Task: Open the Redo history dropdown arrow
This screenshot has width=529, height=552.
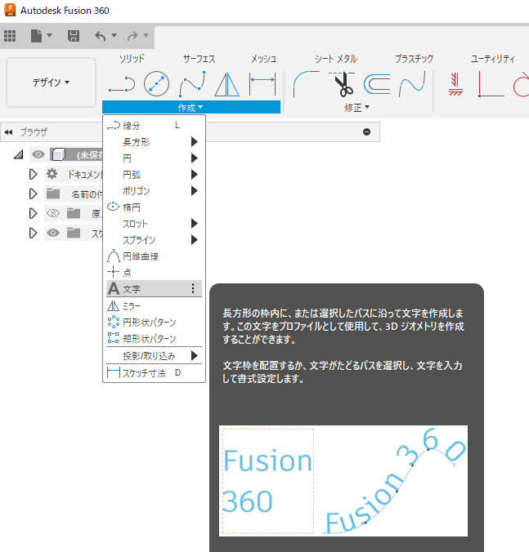Action: click(x=146, y=35)
